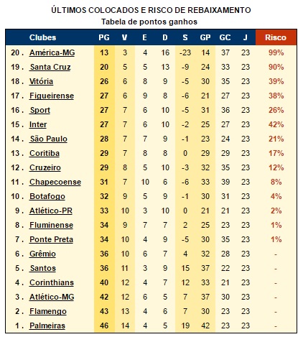Open the Figueirense club link

tap(52, 96)
